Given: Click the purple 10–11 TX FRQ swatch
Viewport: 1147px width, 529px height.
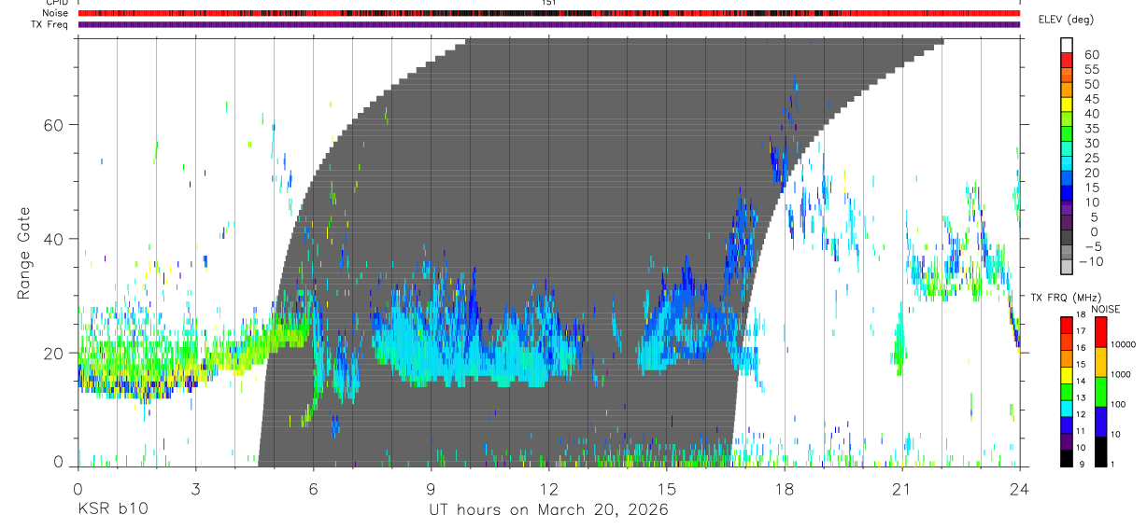Looking at the screenshot, I should click(x=1067, y=442).
